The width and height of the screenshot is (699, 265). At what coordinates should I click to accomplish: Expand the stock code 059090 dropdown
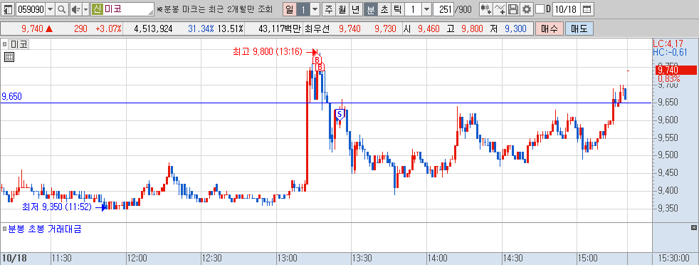[x=50, y=9]
